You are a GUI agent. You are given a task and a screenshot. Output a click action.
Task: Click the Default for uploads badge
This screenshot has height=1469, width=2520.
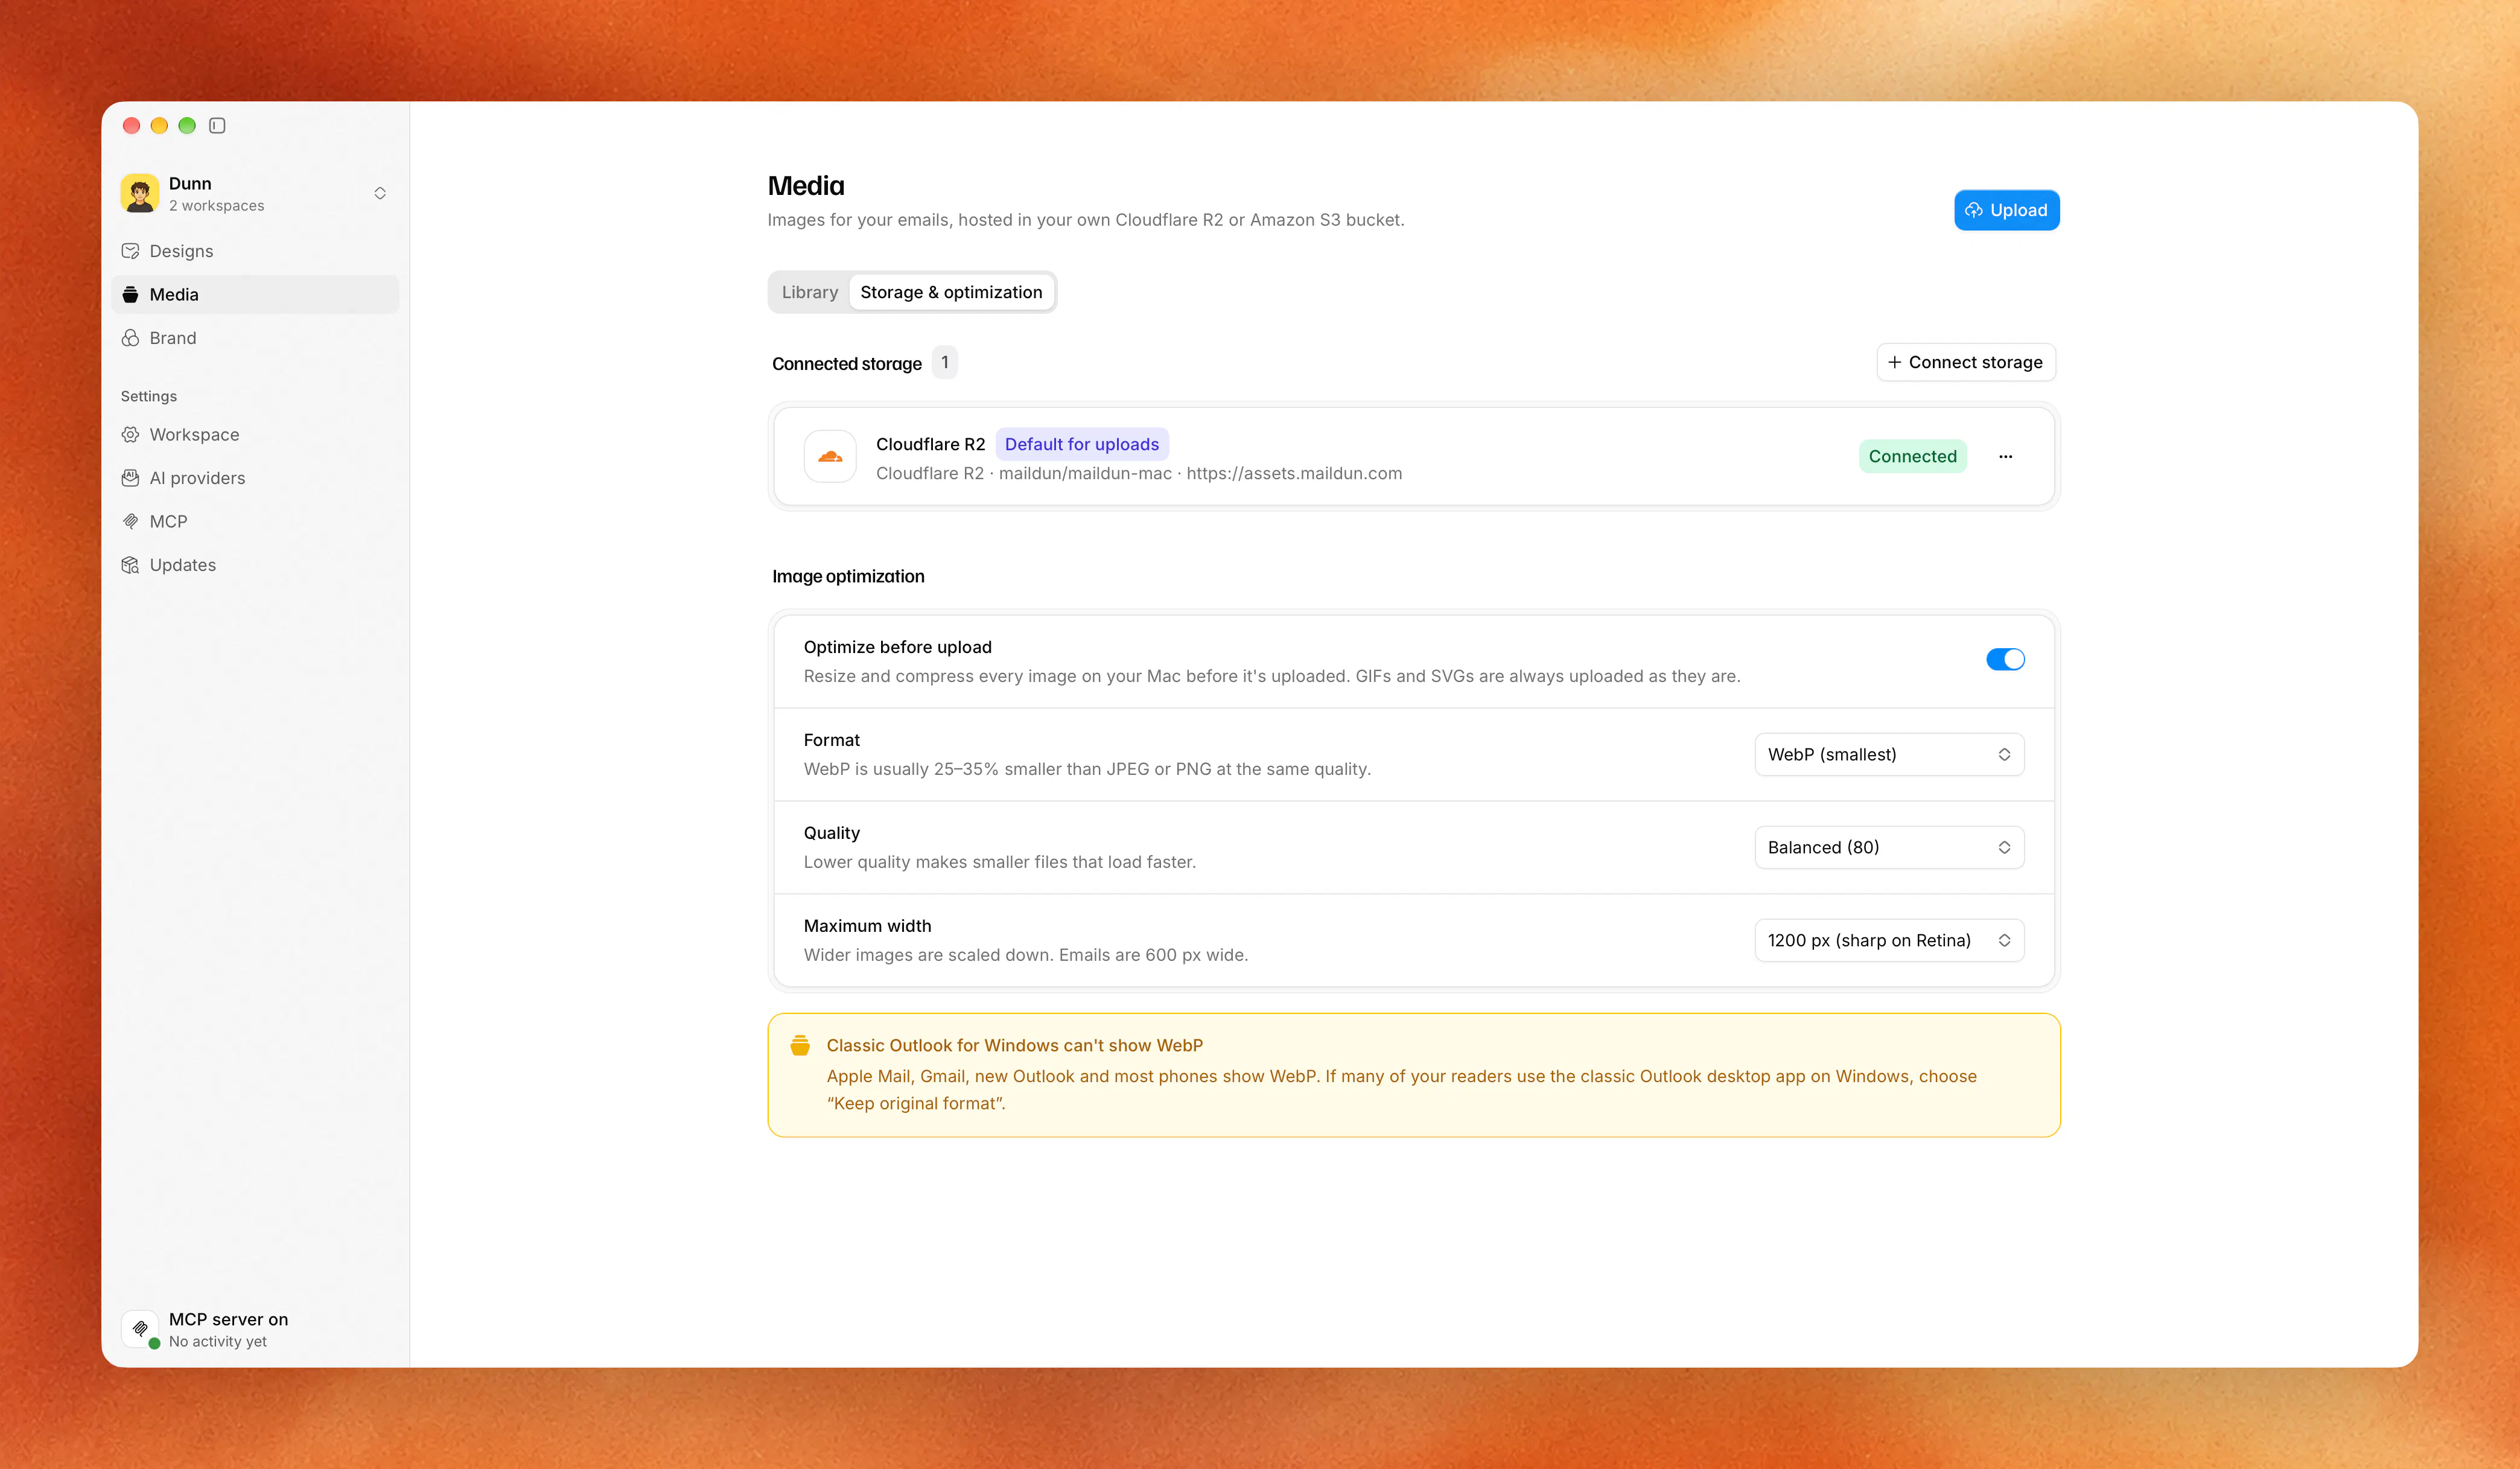pos(1081,444)
